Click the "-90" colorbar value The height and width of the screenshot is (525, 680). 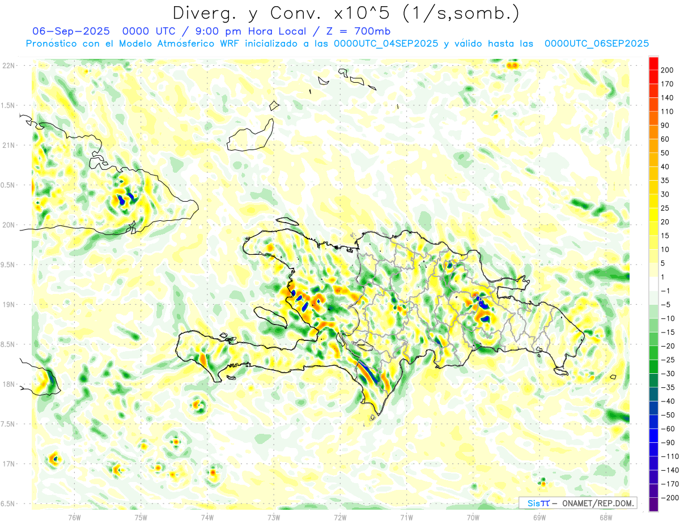tap(668, 442)
